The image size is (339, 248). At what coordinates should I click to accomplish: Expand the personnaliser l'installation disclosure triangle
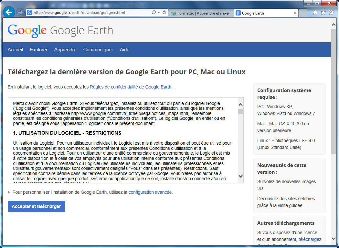(9, 192)
